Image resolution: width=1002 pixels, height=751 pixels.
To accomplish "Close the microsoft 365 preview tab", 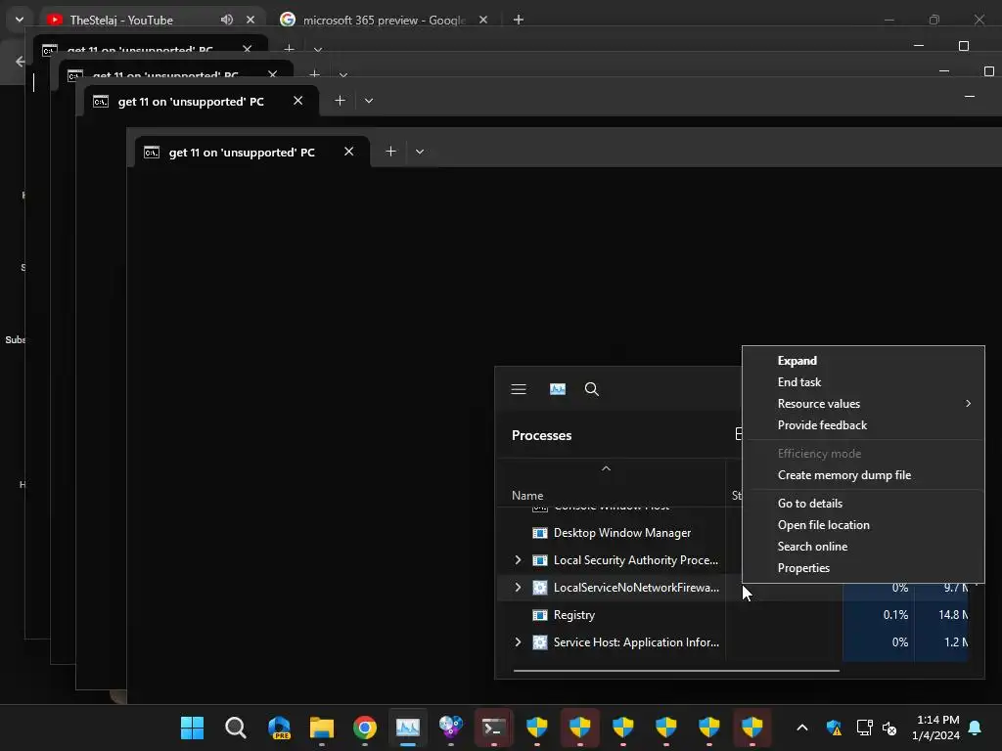I will 483,20.
